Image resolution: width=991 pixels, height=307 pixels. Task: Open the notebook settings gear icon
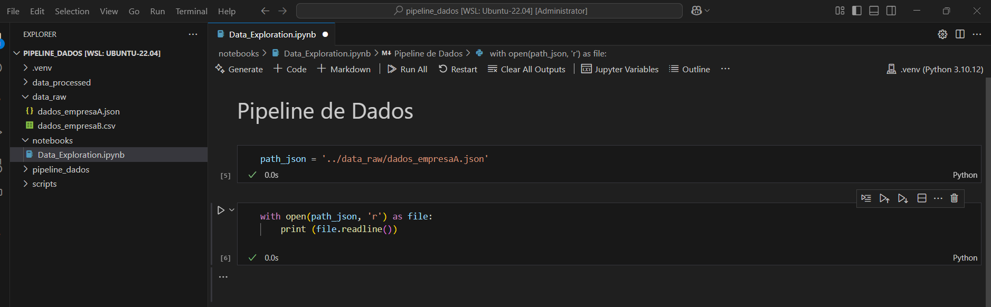(942, 34)
